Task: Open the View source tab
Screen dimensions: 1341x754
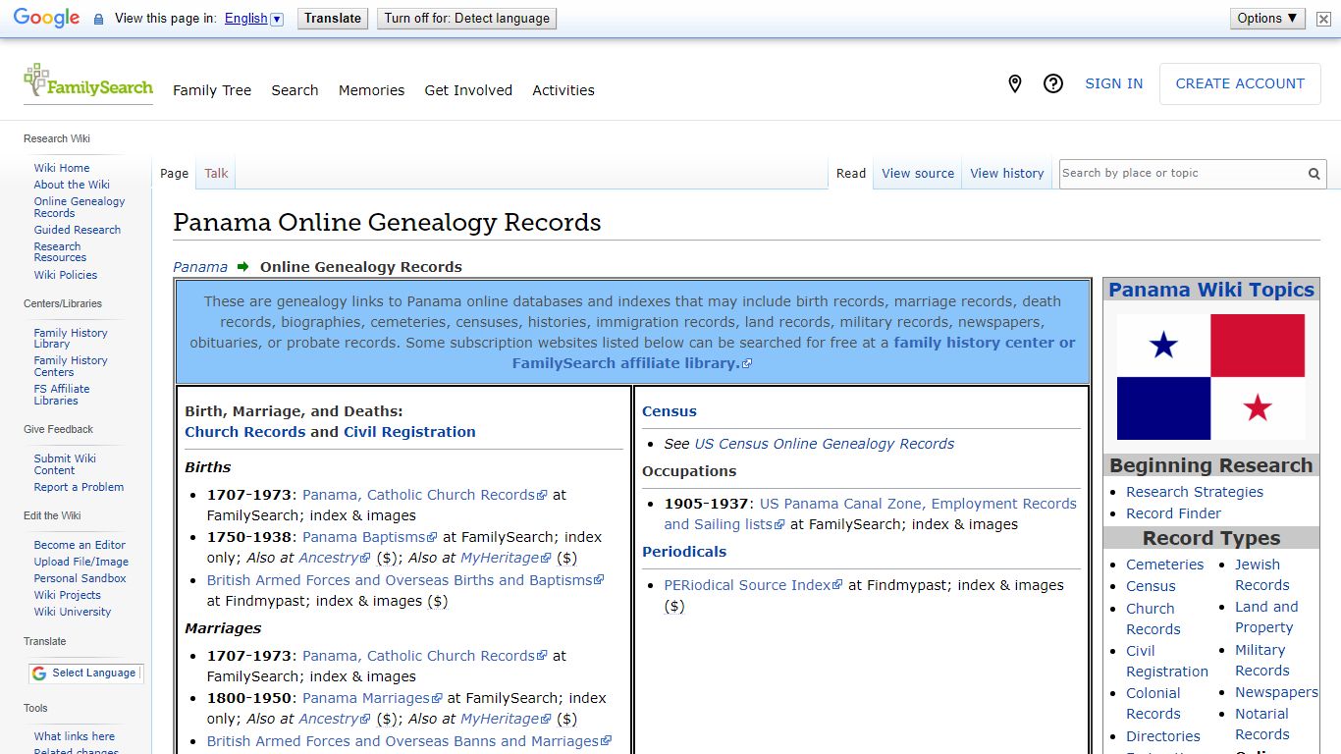Action: pyautogui.click(x=918, y=174)
